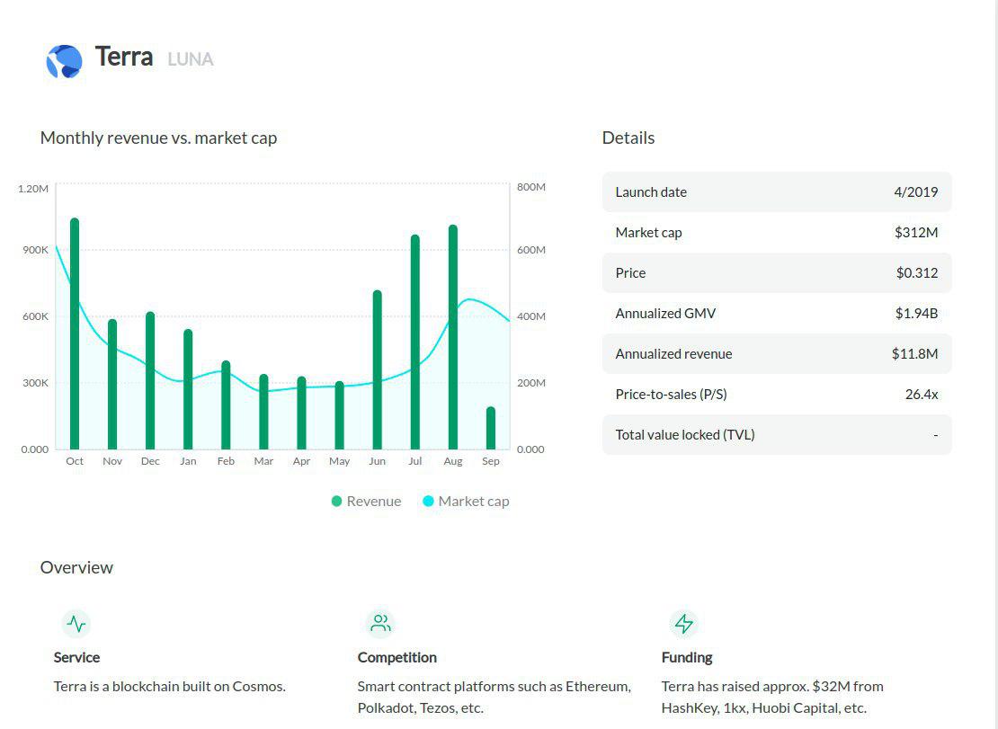
Task: Click the Market cap label in Details
Action: [648, 233]
